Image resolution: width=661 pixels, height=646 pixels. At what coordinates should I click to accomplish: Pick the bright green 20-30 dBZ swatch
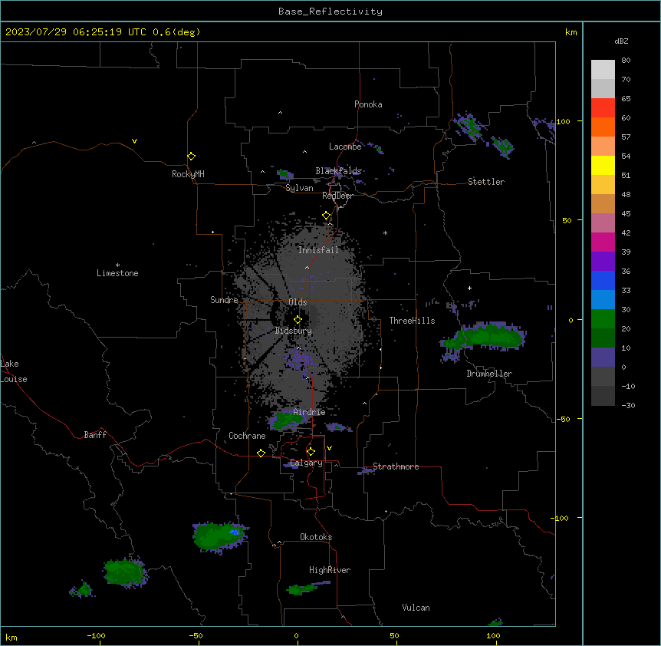pos(603,319)
